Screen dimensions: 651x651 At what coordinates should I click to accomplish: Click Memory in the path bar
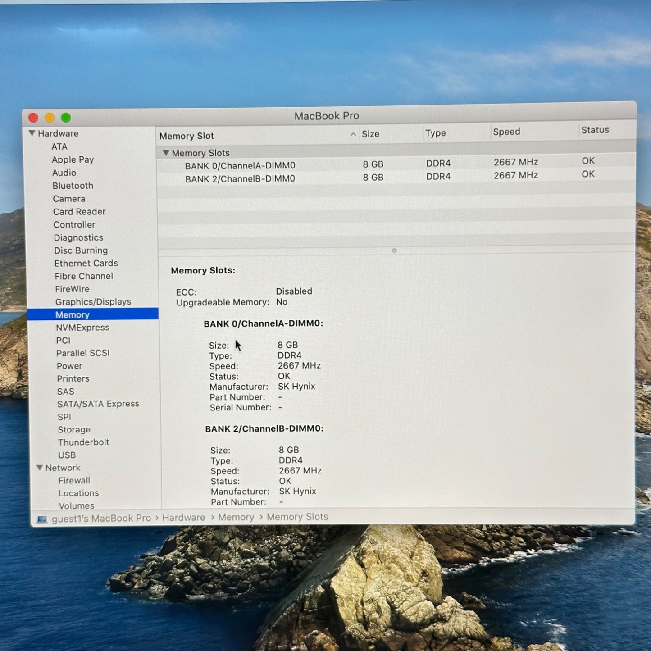[x=236, y=517]
